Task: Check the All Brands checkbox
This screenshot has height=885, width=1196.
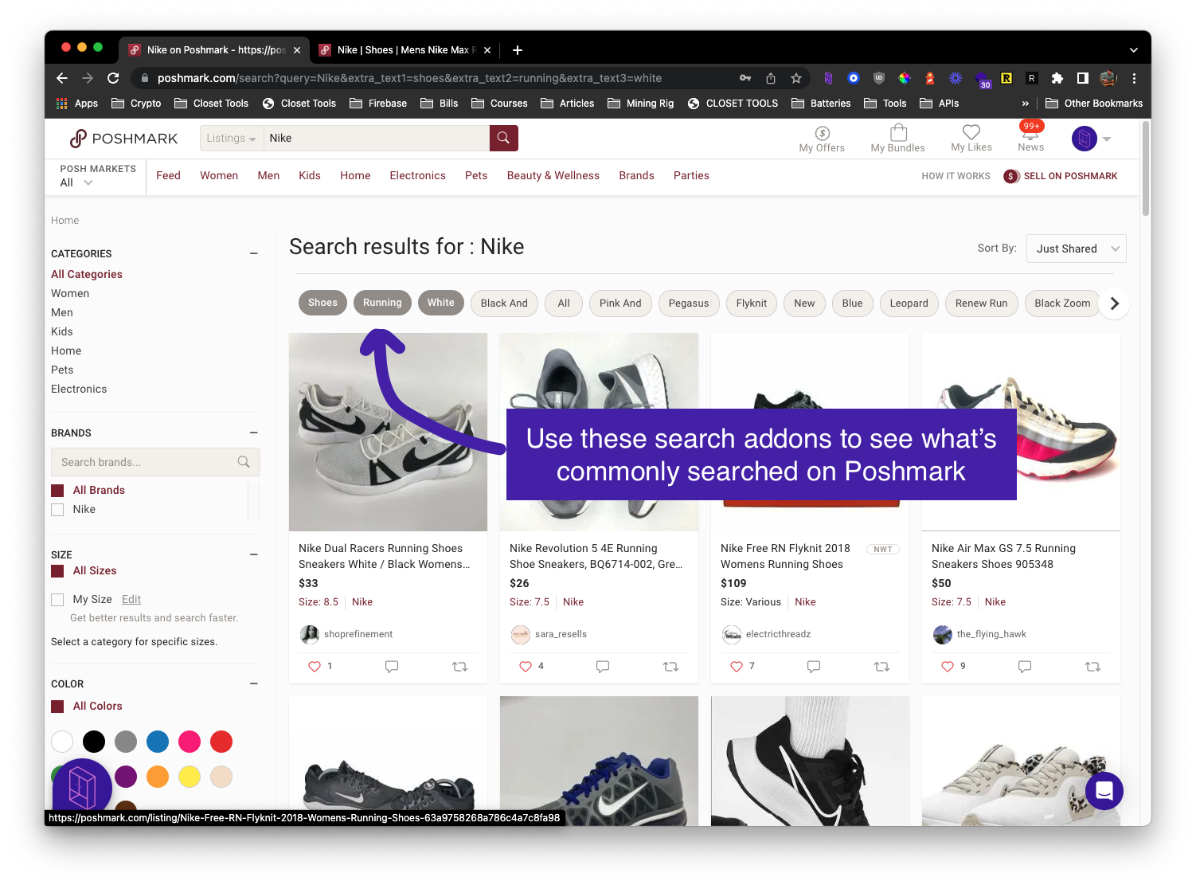Action: point(57,491)
